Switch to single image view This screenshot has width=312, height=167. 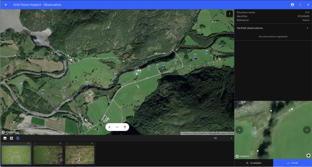5,138
